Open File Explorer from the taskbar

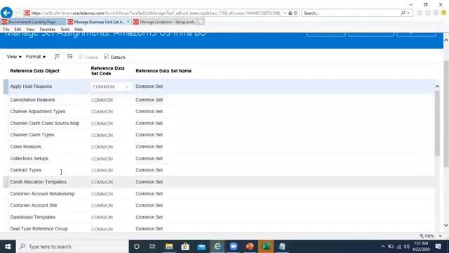tap(169, 247)
